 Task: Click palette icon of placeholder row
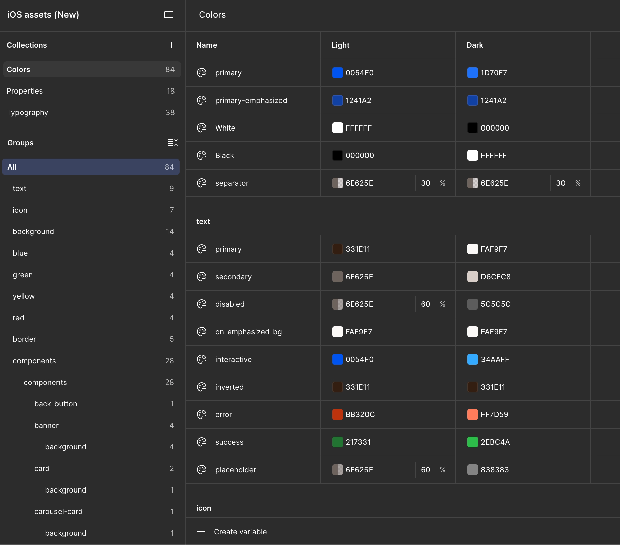202,470
